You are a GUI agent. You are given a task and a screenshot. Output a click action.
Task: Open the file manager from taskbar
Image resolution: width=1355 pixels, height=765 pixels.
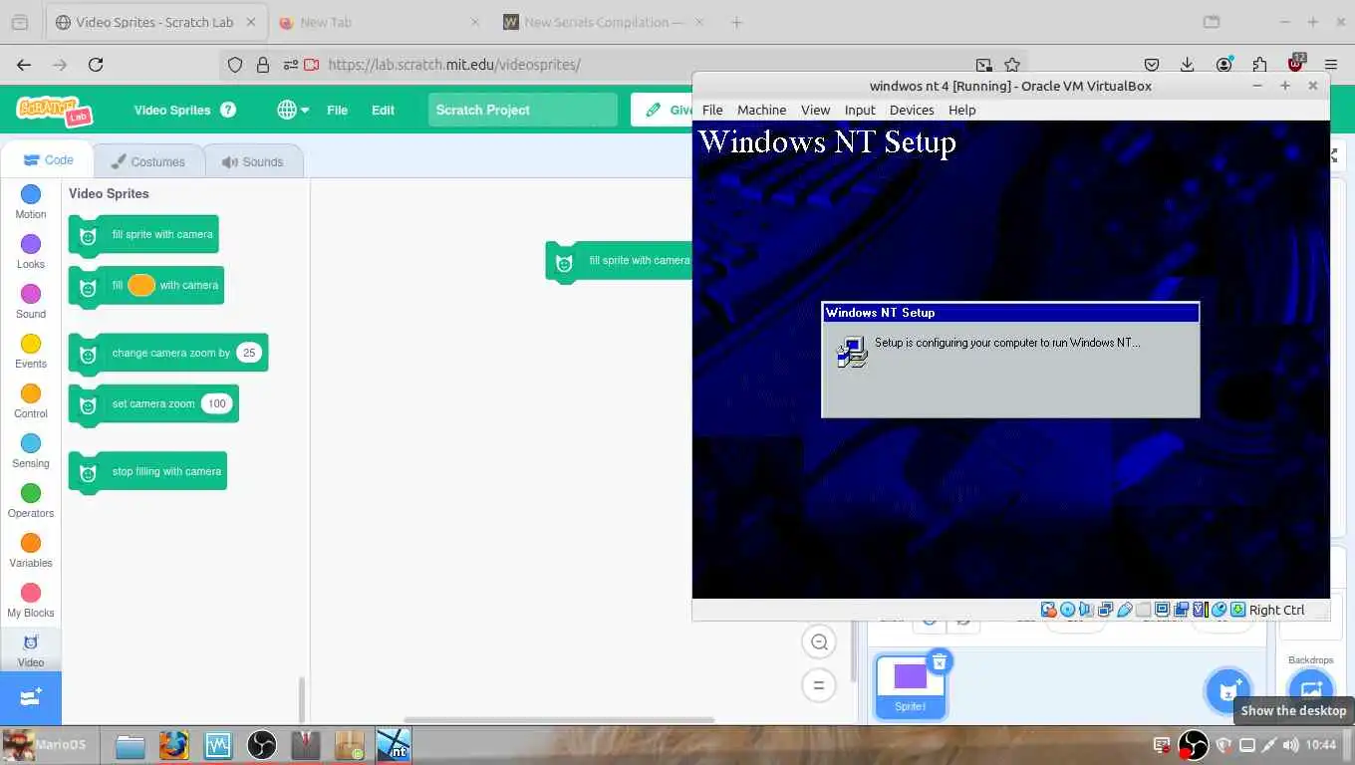tap(131, 745)
